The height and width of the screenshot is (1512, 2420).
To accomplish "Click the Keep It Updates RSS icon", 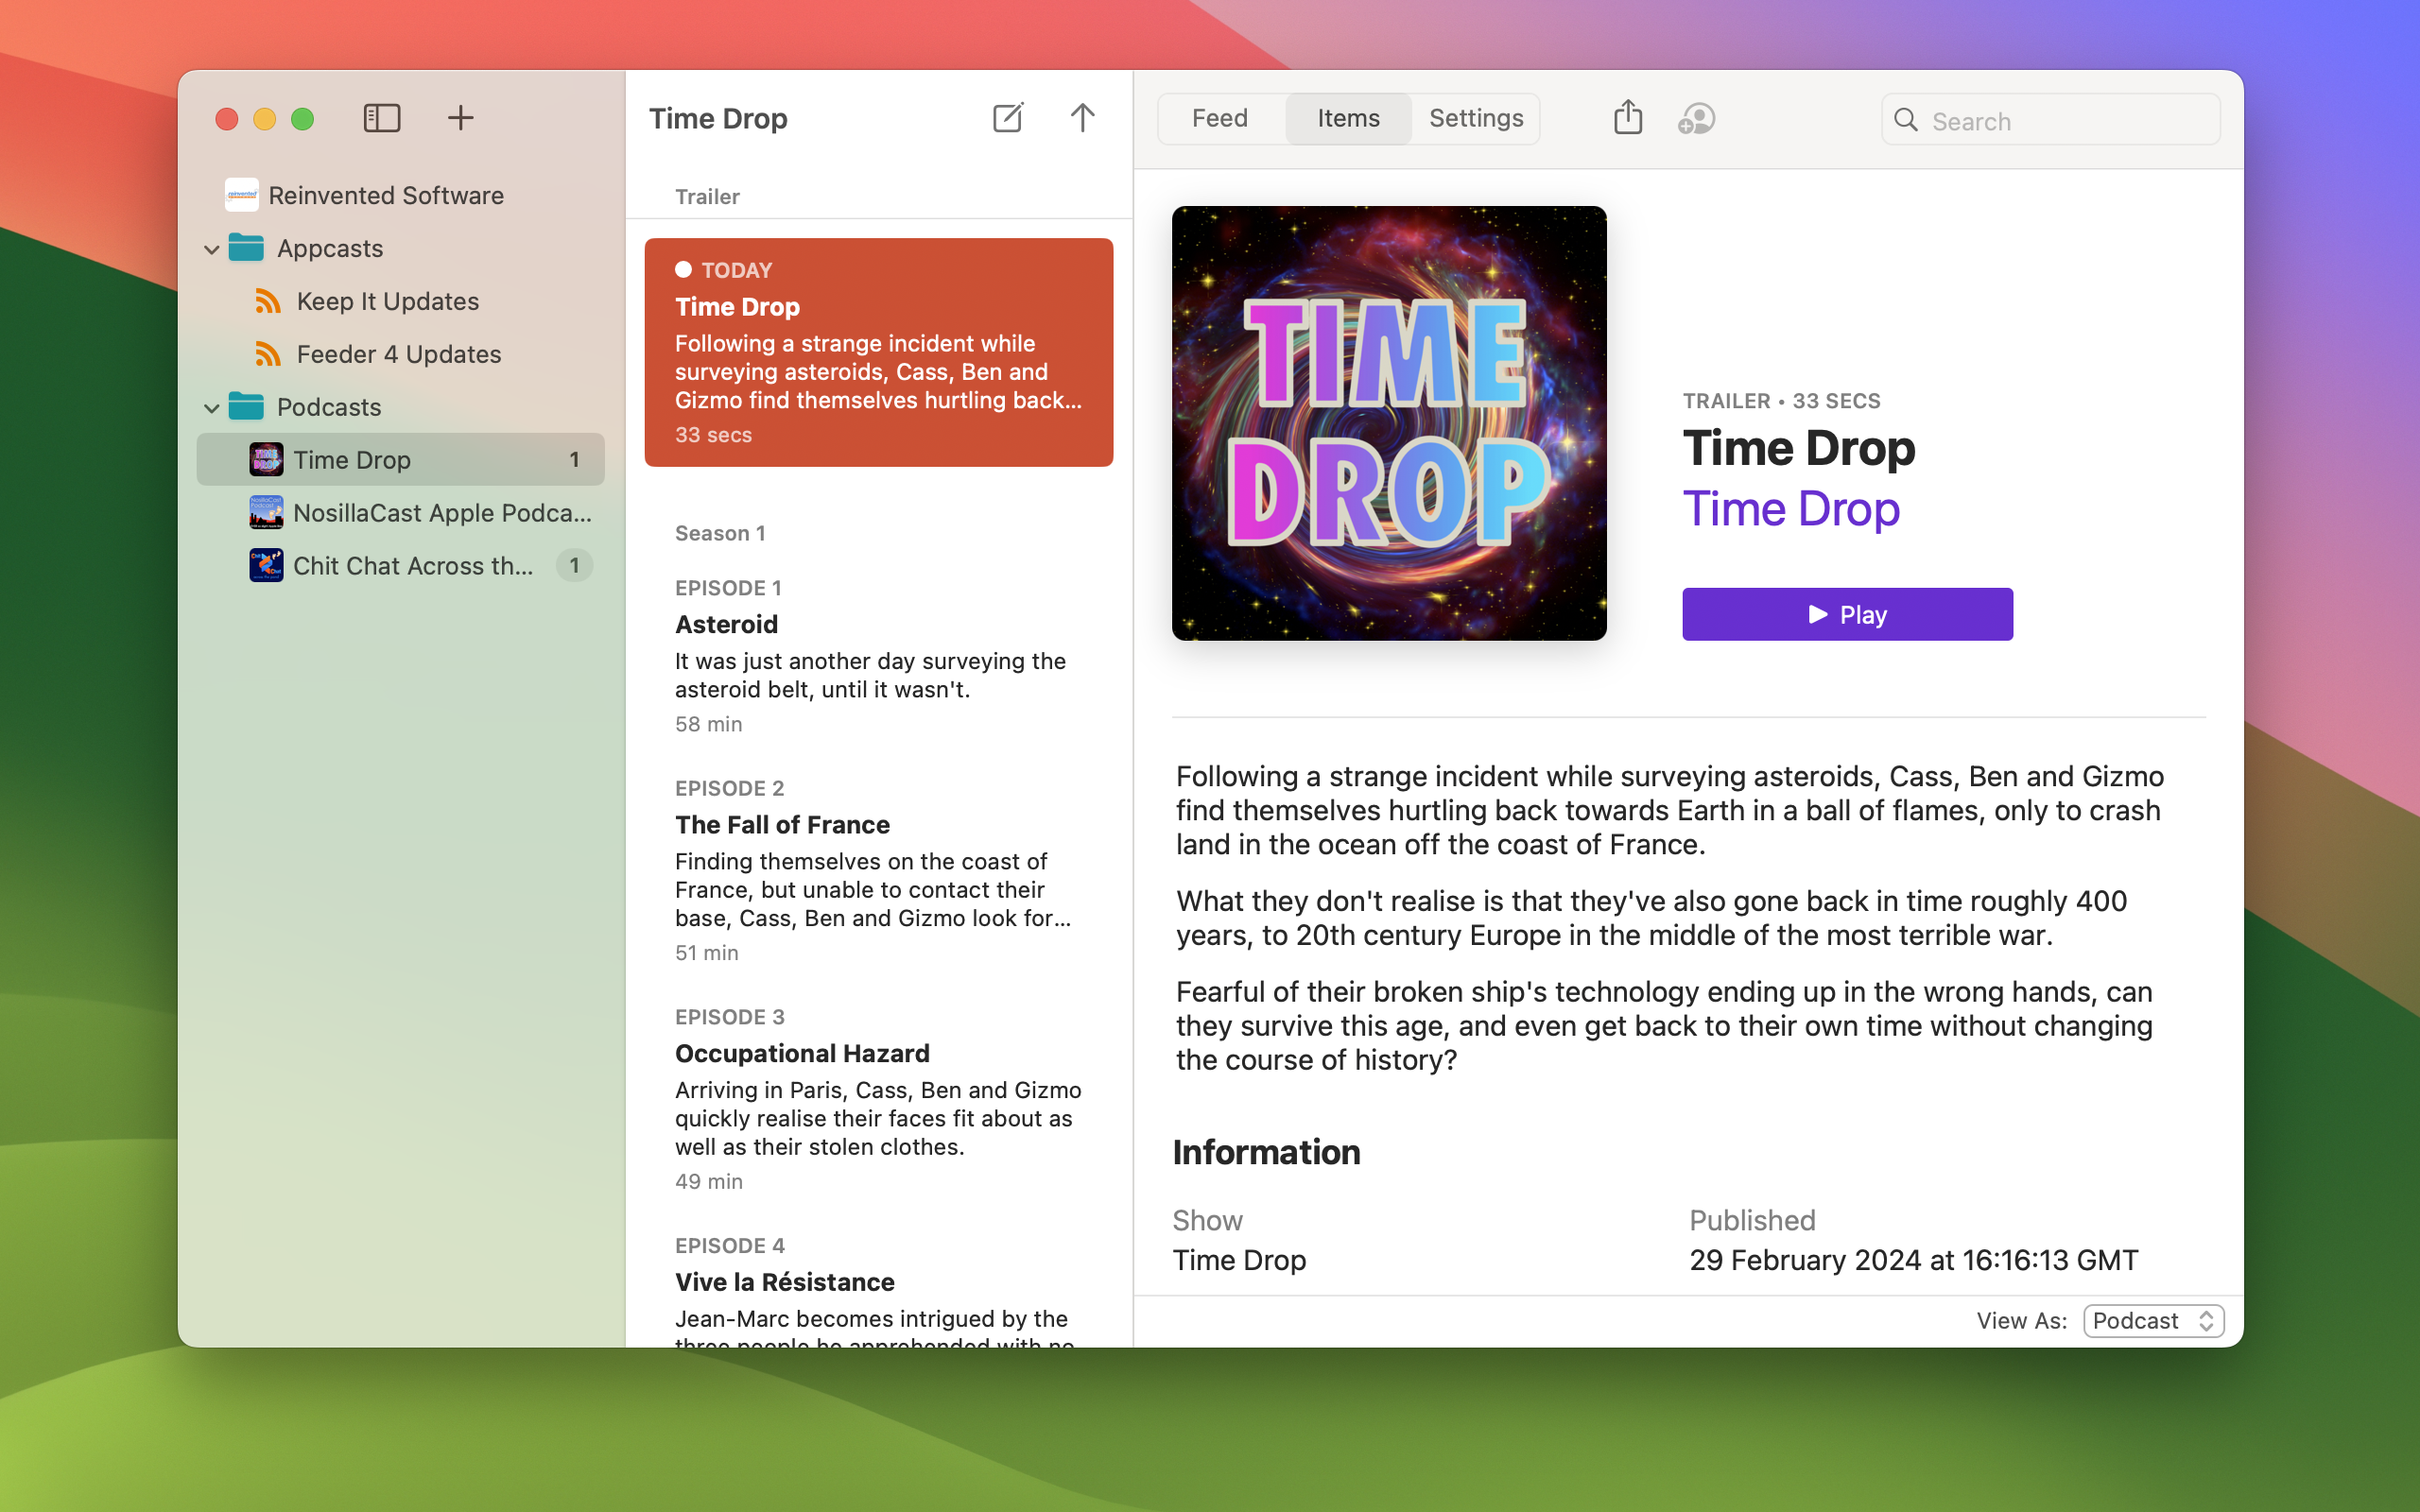I will pyautogui.click(x=268, y=301).
